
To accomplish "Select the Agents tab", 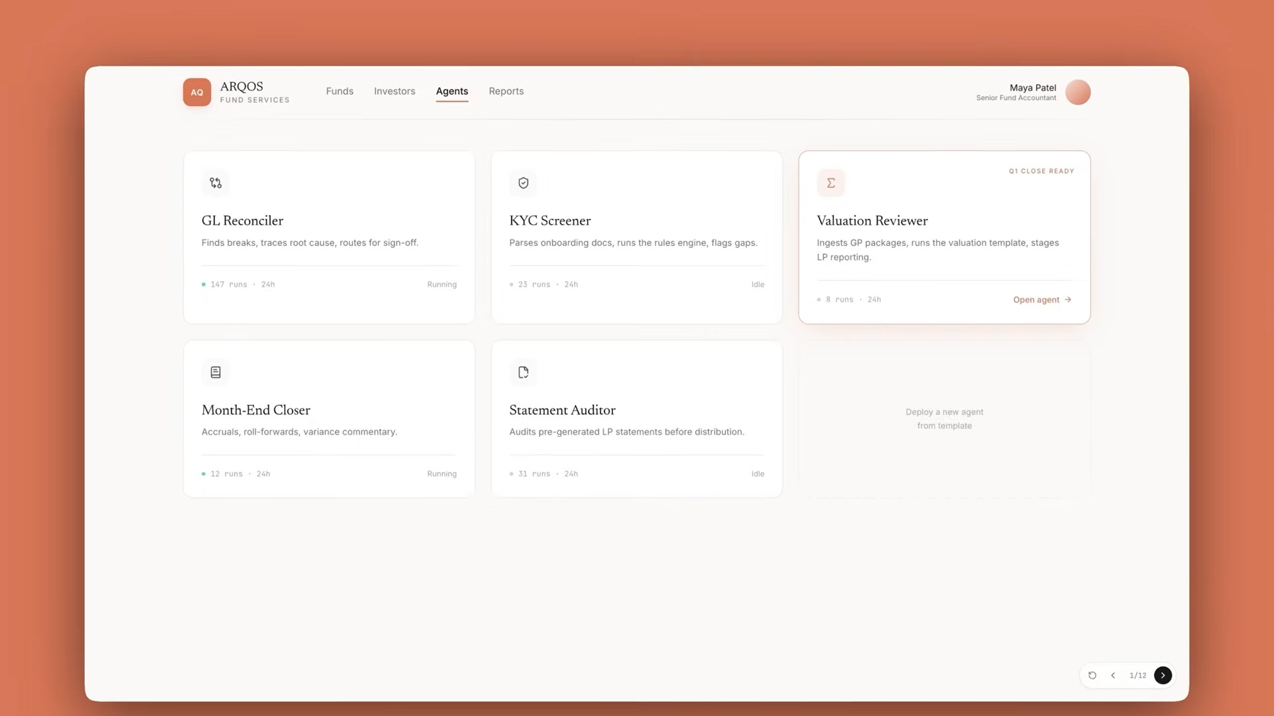I will point(452,91).
